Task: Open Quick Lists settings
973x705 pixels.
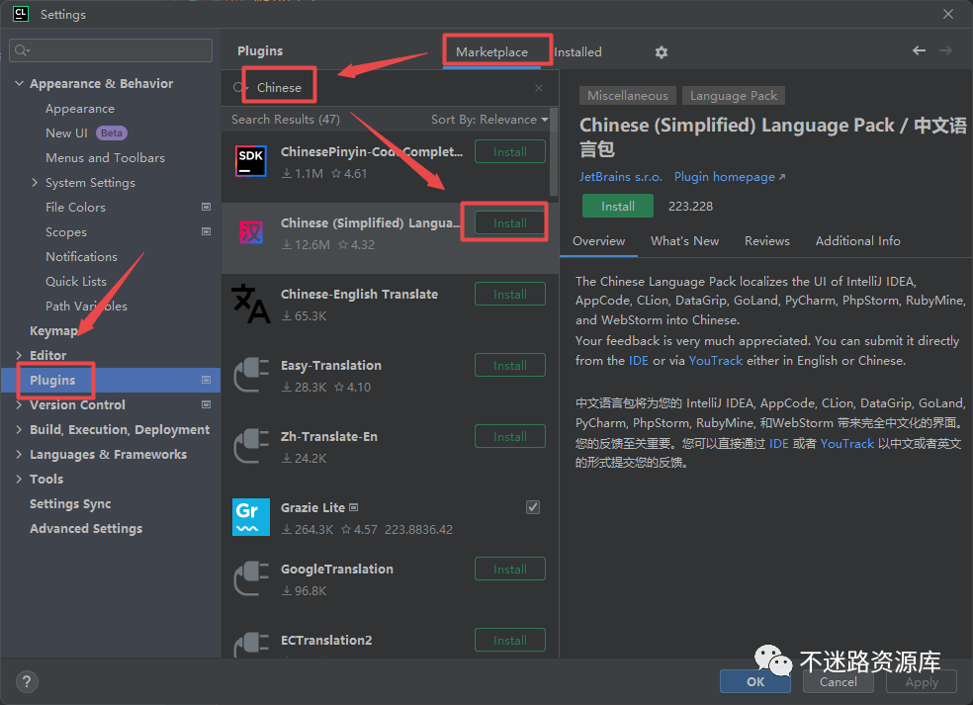Action: (x=76, y=281)
